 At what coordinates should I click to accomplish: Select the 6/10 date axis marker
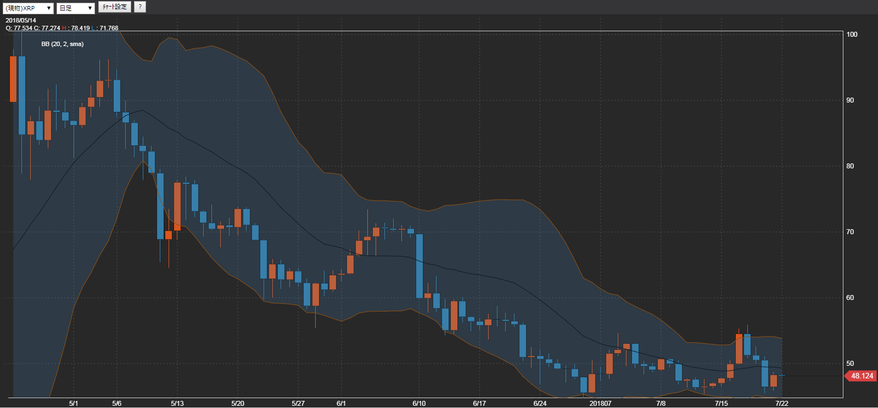click(419, 403)
